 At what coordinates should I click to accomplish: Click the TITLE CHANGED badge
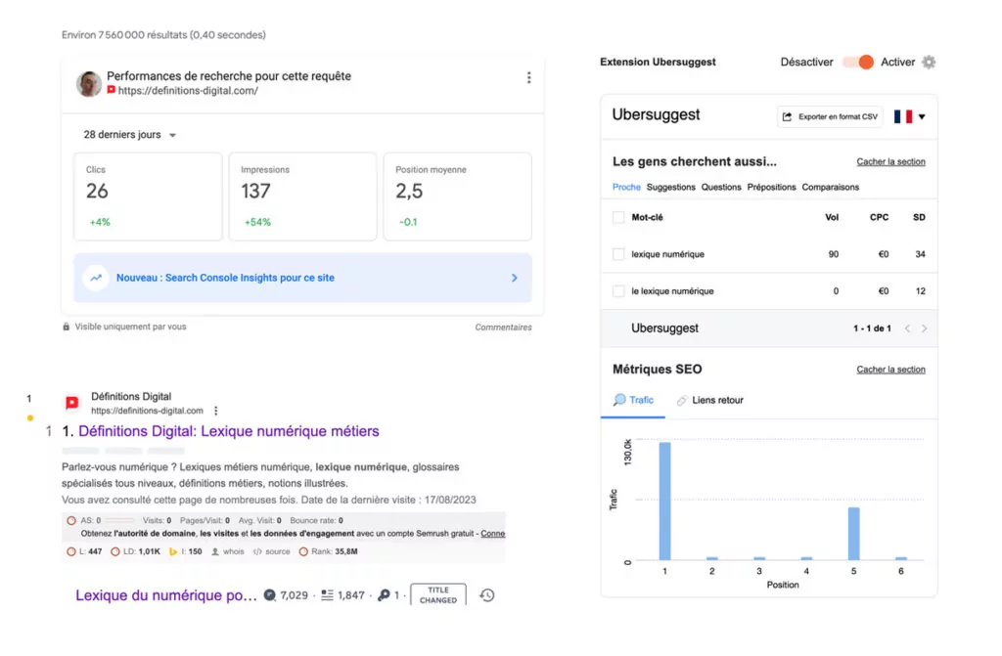tap(437, 594)
